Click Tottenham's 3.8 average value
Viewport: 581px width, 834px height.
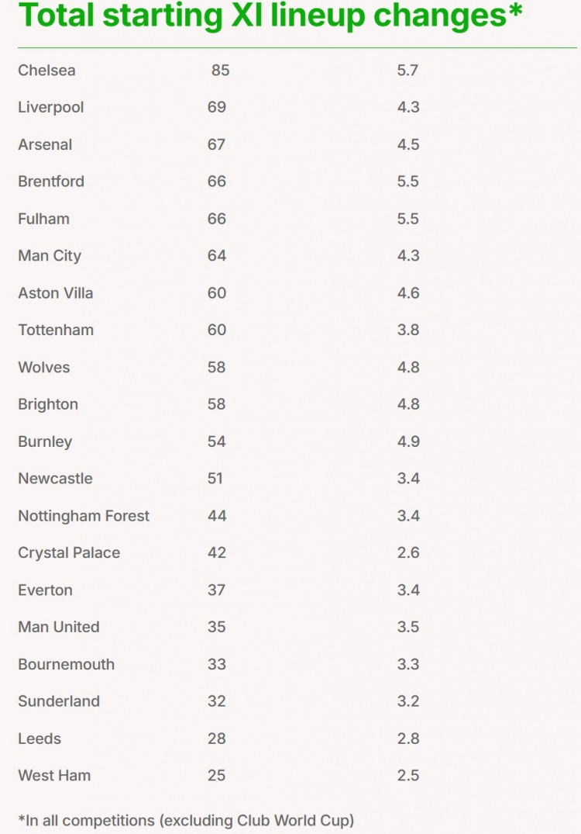pyautogui.click(x=408, y=330)
